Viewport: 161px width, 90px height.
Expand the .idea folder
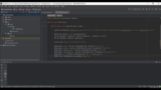(3, 17)
